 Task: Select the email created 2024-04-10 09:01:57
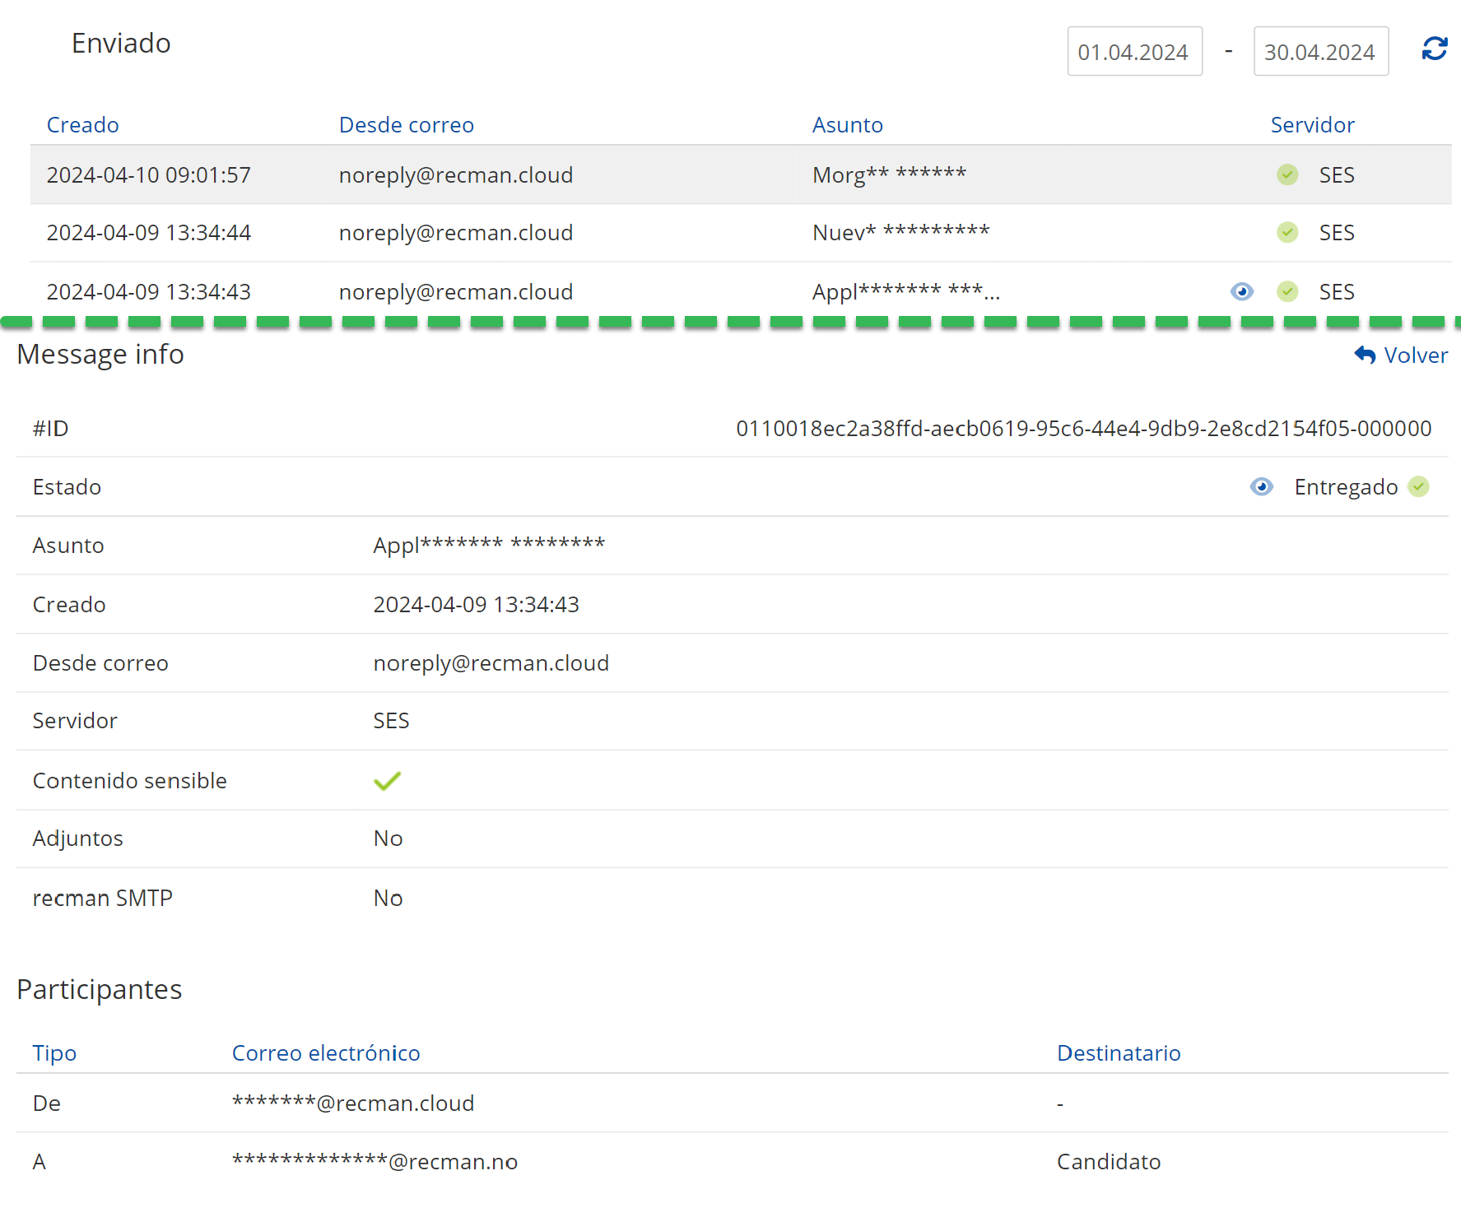(149, 175)
